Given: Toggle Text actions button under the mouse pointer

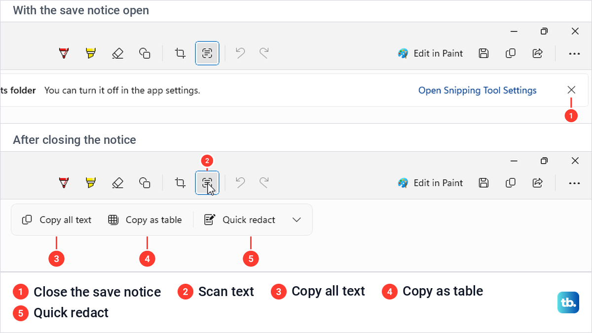Looking at the screenshot, I should pyautogui.click(x=207, y=183).
